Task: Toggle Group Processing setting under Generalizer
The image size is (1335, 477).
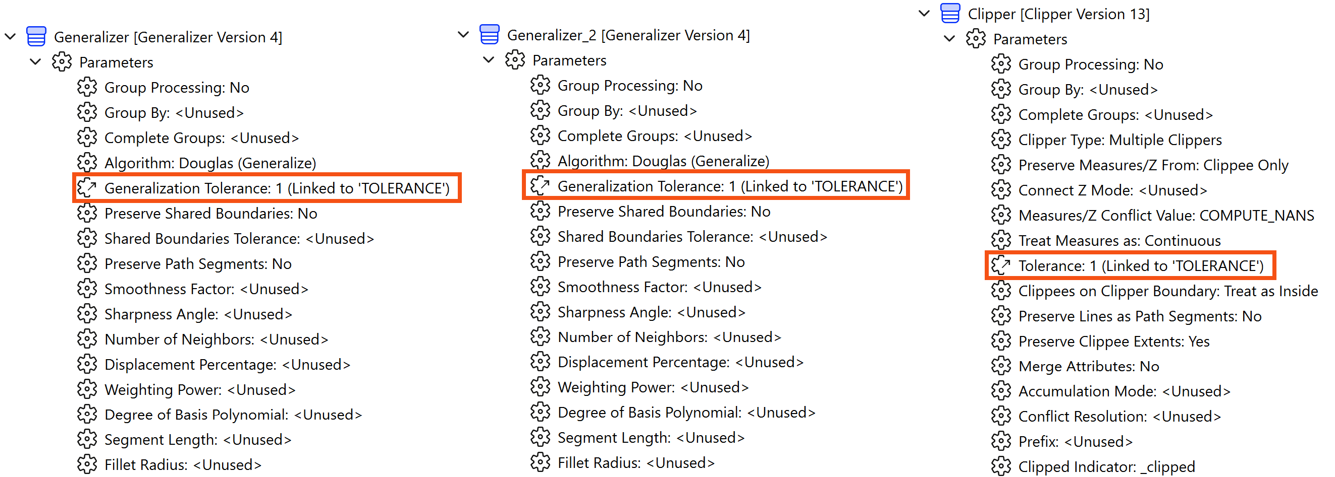Action: click(176, 88)
